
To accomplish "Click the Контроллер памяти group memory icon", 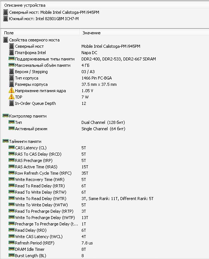I will (x=6, y=116).
